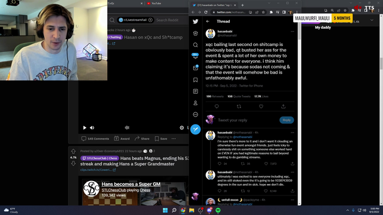The height and width of the screenshot is (215, 383).
Task: Switch to the hasanabi on Twitter tab
Action: tap(214, 5)
